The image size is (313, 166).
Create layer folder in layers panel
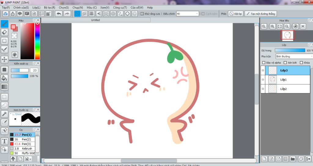[x=293, y=159]
